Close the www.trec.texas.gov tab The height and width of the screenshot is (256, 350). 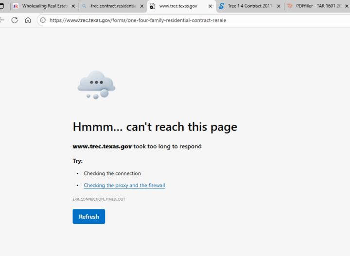[210, 6]
